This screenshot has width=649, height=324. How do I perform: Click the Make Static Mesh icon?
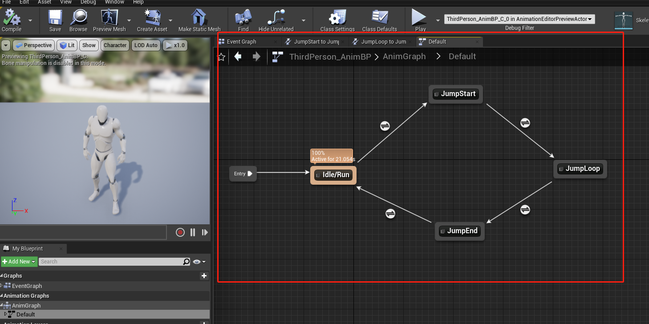199,18
